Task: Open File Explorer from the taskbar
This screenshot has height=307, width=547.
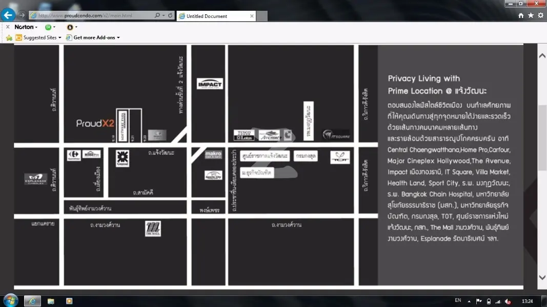Action: click(x=51, y=301)
